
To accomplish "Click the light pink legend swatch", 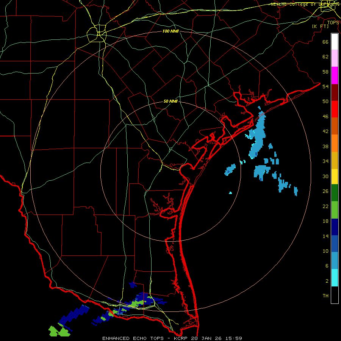I will point(335,58).
